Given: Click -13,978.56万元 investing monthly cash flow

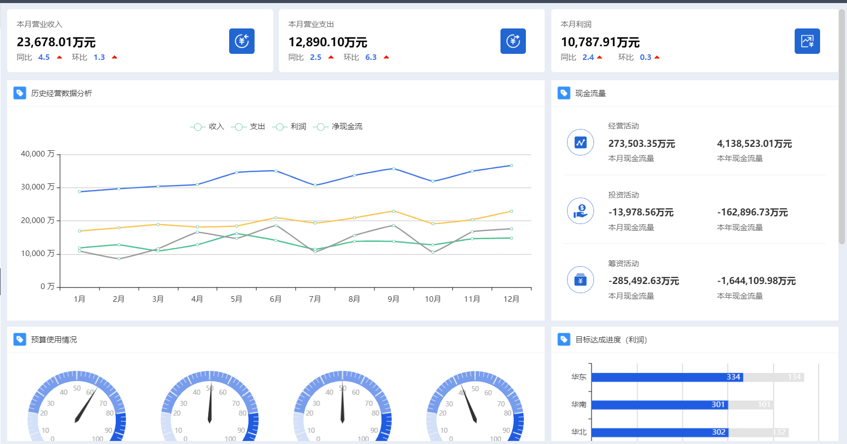Looking at the screenshot, I should pos(641,212).
